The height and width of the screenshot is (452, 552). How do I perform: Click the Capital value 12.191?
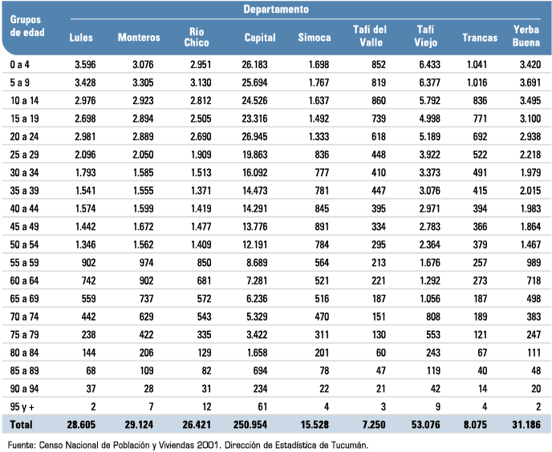coord(255,244)
